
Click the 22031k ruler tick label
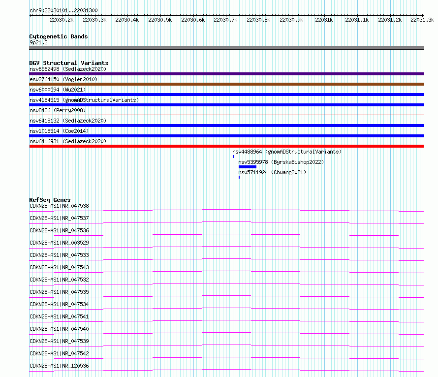pyautogui.click(x=324, y=20)
